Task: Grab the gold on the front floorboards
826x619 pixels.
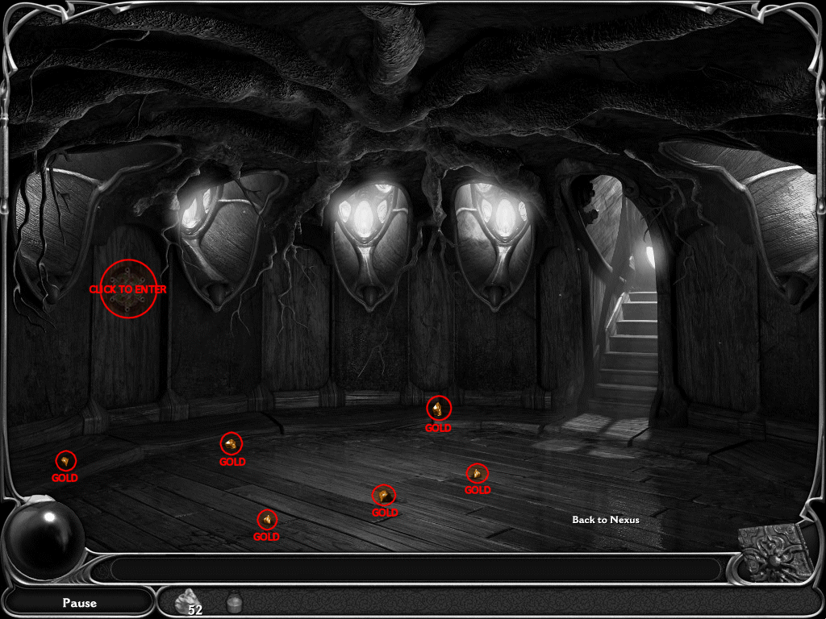Action: pyautogui.click(x=267, y=520)
